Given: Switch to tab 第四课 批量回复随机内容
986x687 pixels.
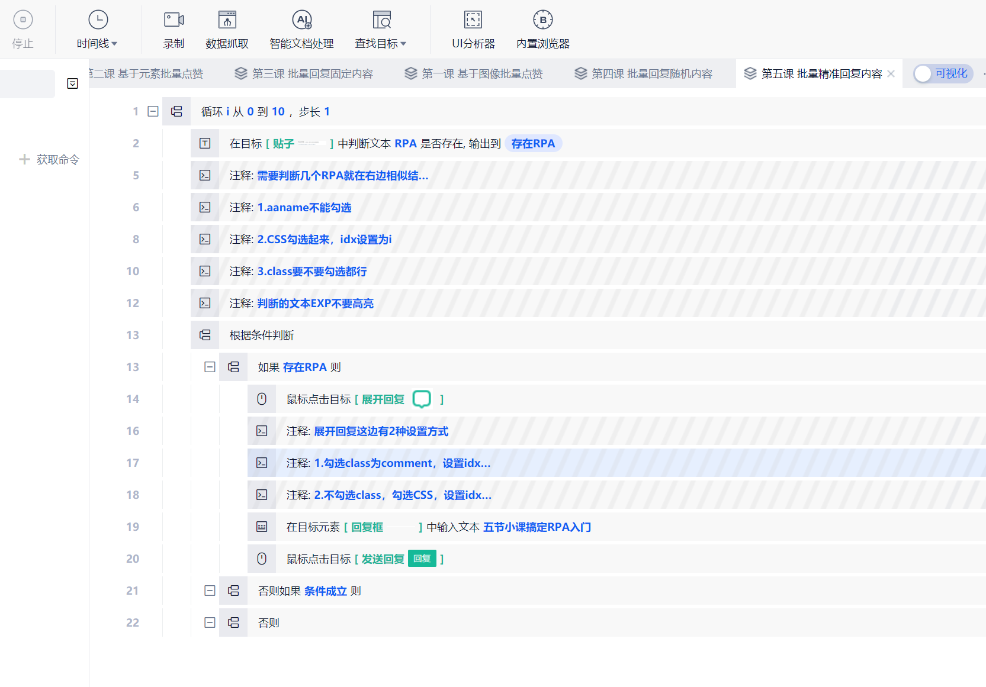Looking at the screenshot, I should pyautogui.click(x=644, y=73).
